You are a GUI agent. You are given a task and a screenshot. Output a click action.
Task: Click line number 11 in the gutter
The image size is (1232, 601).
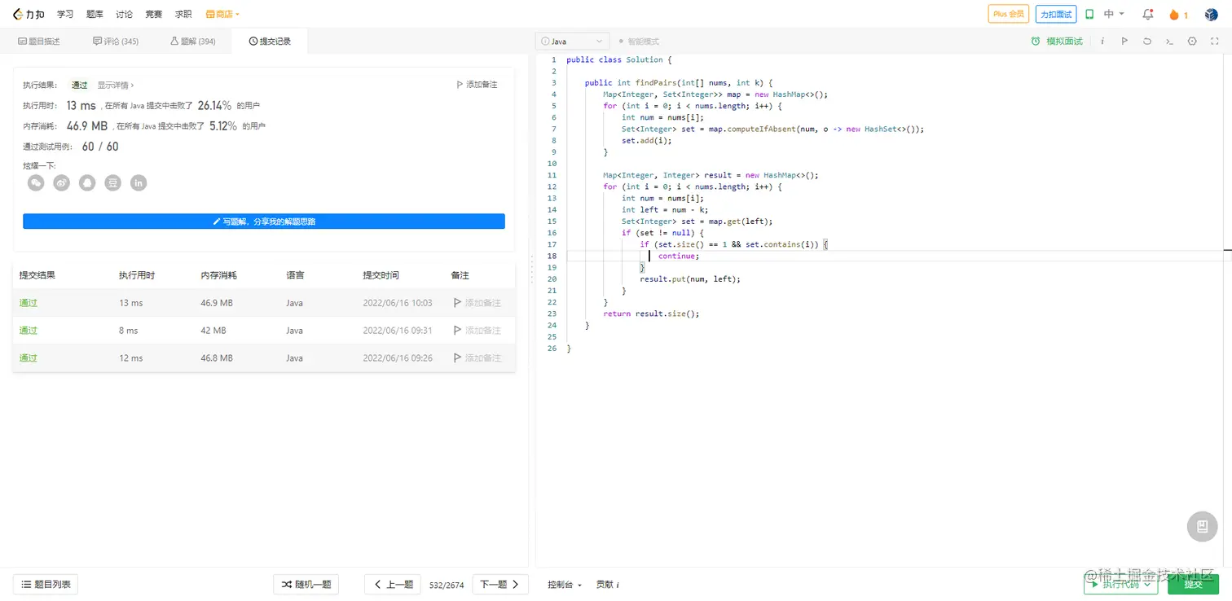pos(552,175)
